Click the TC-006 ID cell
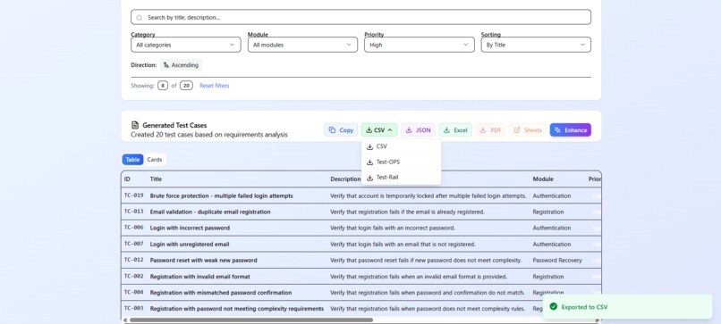 (134, 228)
